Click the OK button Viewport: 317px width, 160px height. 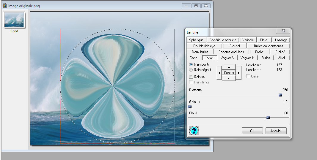point(252,131)
